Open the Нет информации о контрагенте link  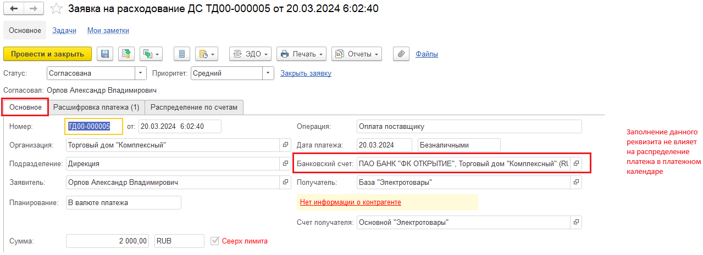point(350,202)
